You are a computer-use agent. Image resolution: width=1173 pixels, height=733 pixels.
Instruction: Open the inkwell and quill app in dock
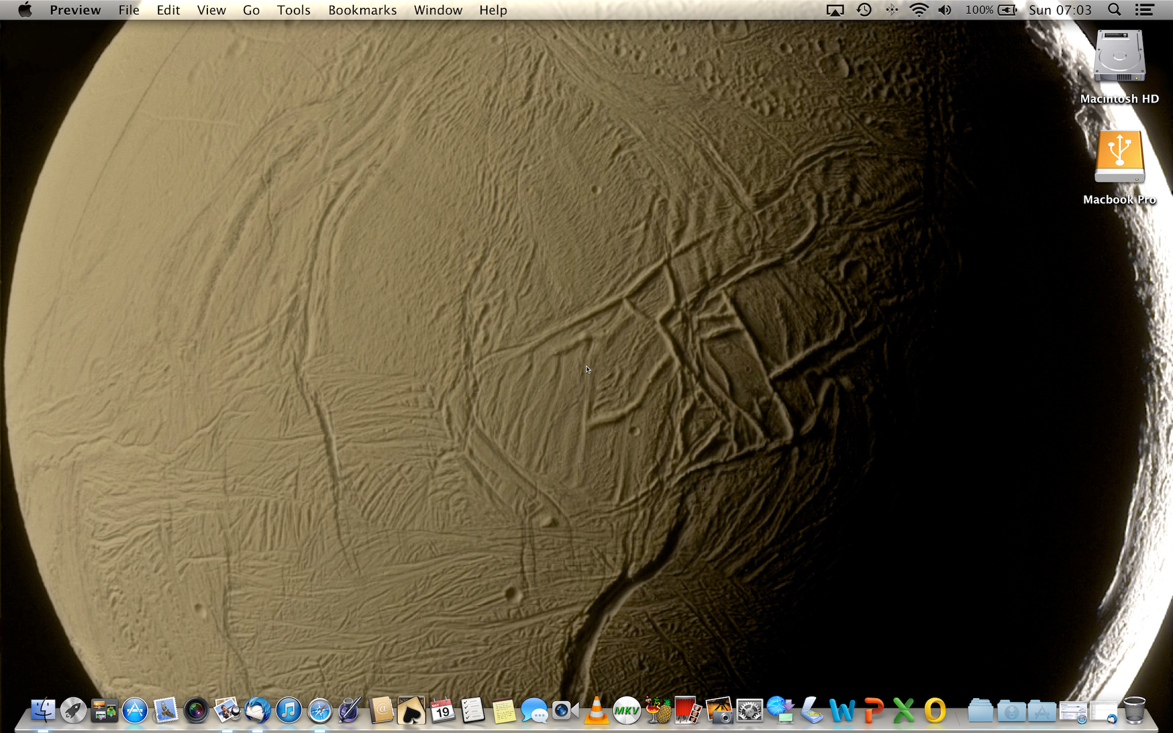pos(350,711)
